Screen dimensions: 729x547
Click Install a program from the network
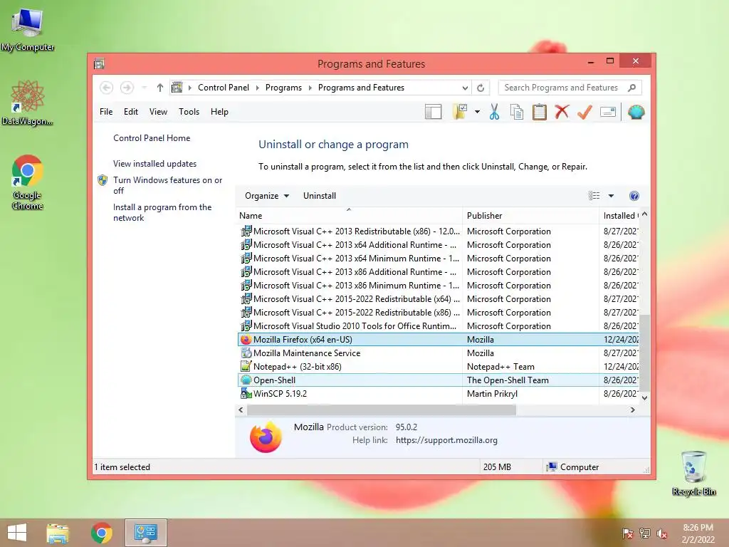(162, 212)
